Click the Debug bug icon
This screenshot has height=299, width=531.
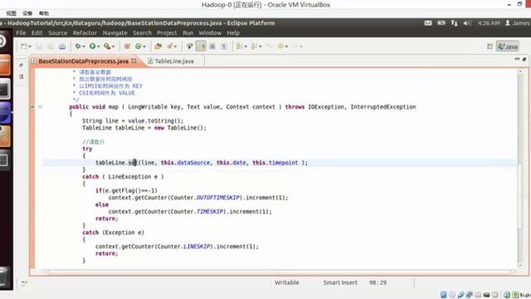pyautogui.click(x=78, y=47)
